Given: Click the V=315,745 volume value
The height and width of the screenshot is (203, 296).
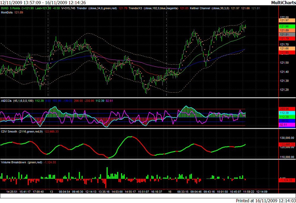Looking at the screenshot, I should point(68,8).
